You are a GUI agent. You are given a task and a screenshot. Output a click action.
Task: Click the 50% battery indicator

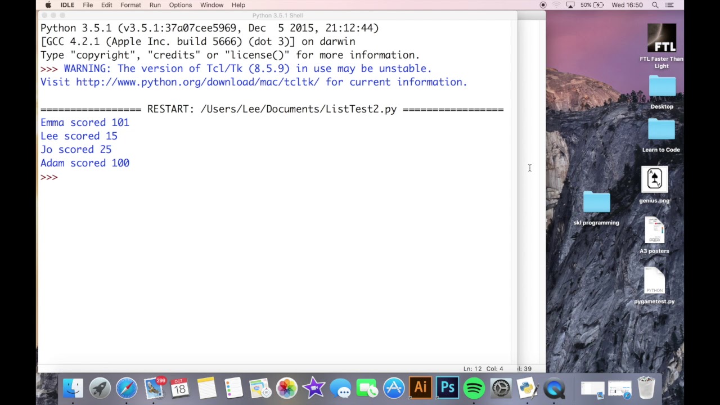point(592,5)
